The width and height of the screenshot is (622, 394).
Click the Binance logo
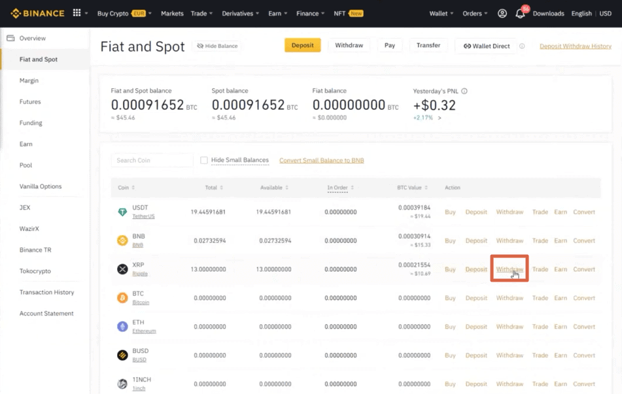(x=37, y=14)
